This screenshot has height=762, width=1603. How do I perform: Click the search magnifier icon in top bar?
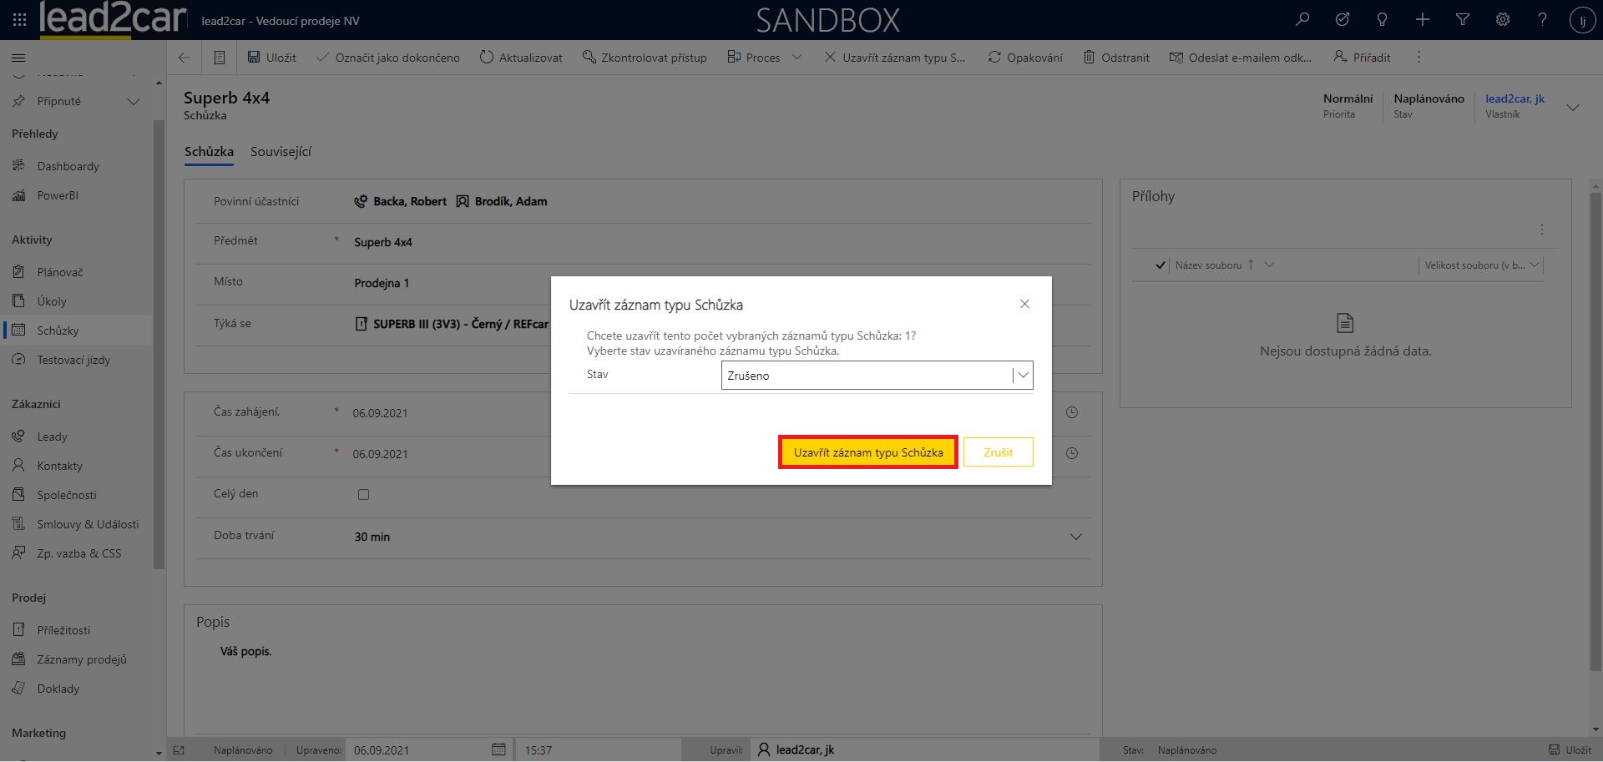(x=1302, y=20)
